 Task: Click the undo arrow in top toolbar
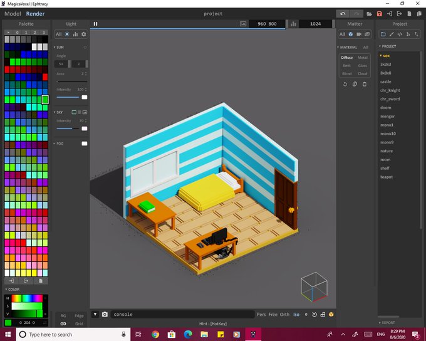click(343, 13)
